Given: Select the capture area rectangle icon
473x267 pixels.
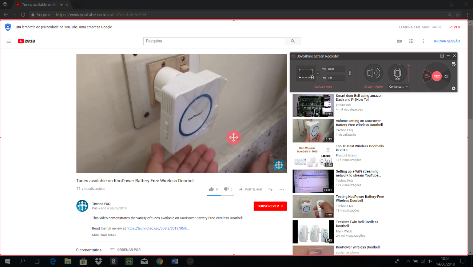Looking at the screenshot, I should pyautogui.click(x=306, y=73).
